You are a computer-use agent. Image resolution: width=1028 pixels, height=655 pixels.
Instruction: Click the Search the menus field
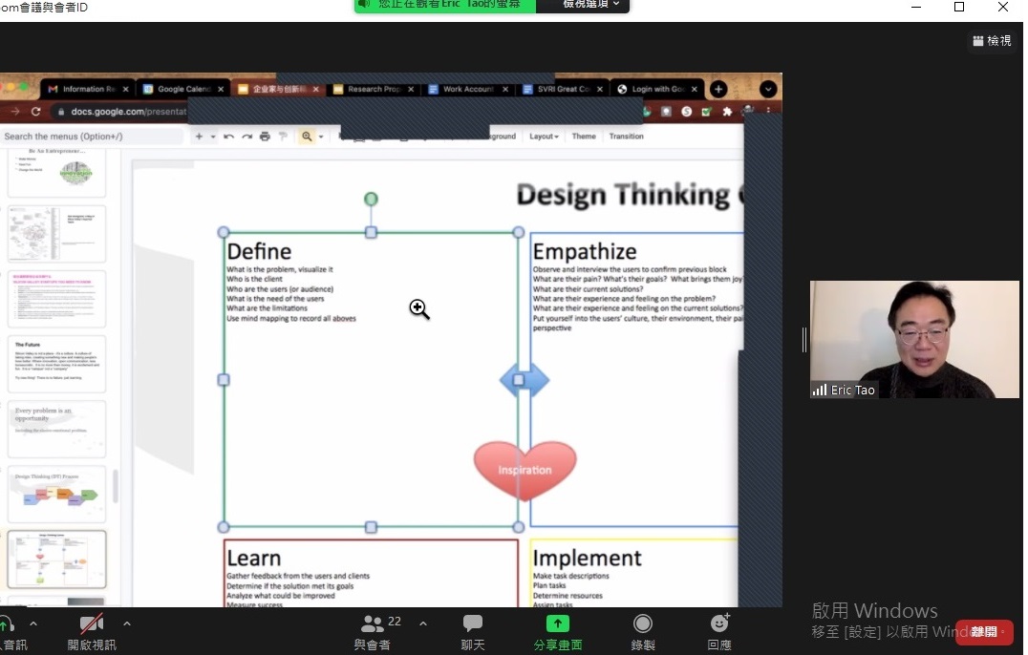(x=91, y=137)
